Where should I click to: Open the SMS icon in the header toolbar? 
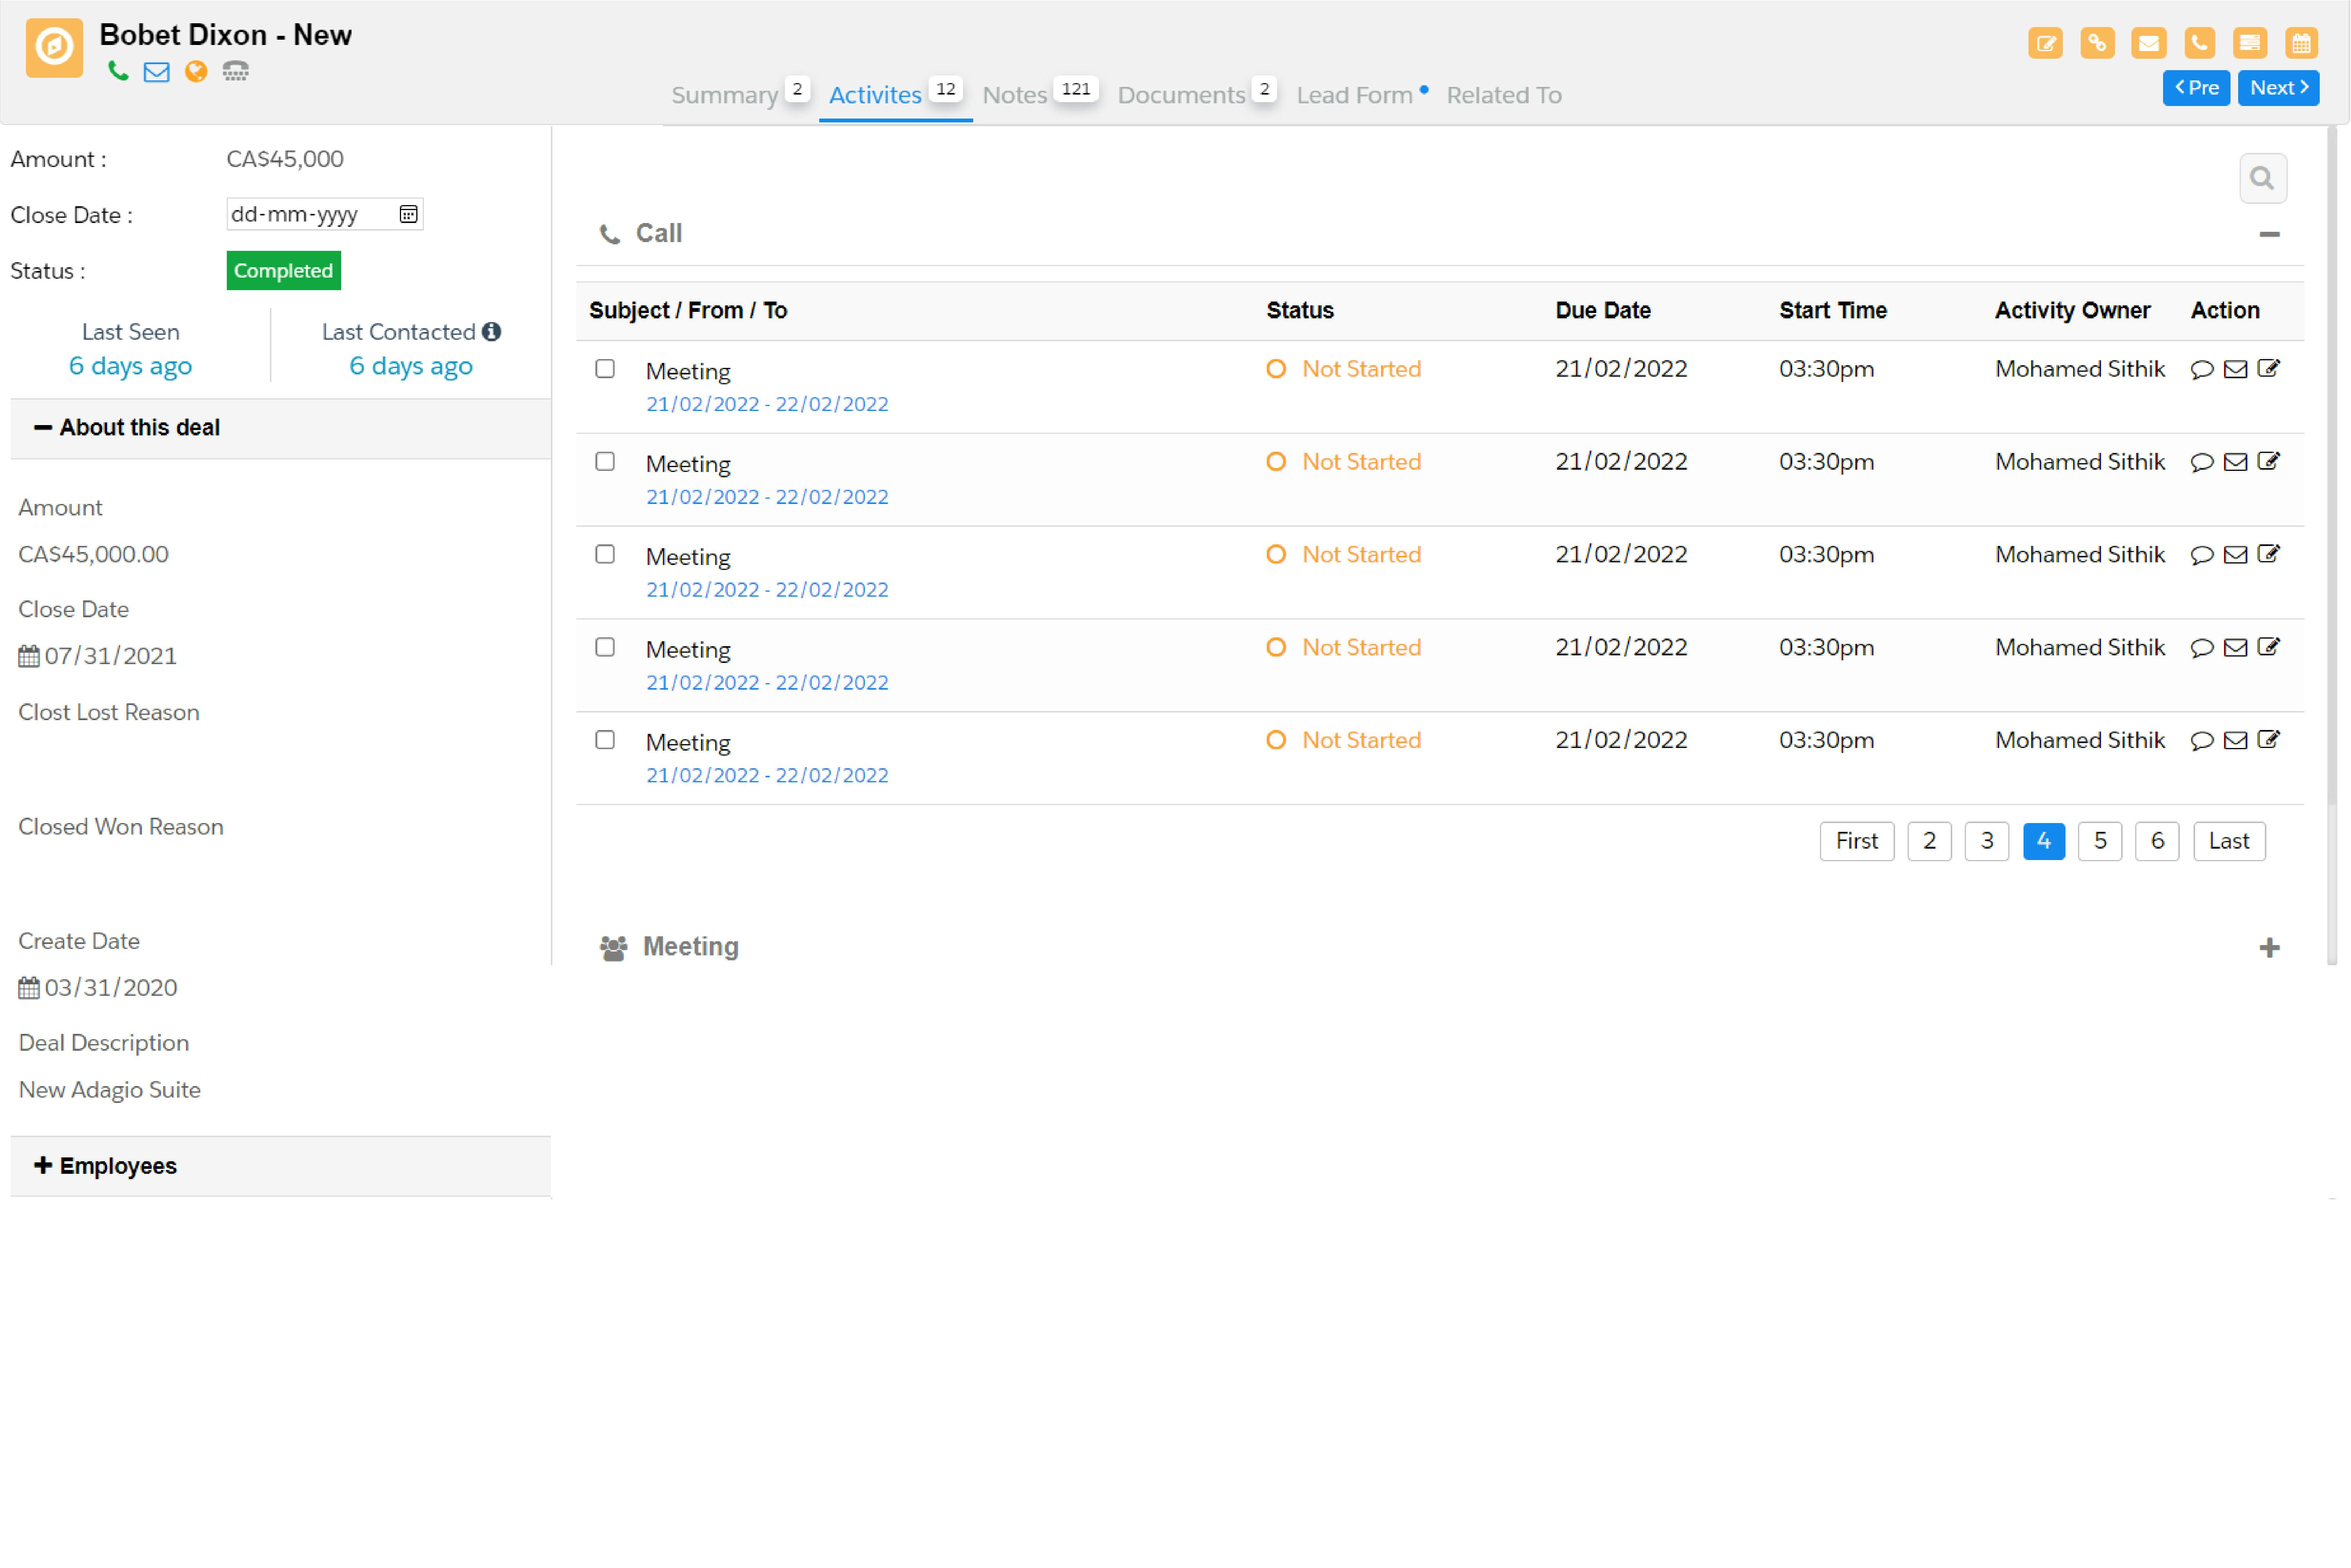(x=2251, y=43)
